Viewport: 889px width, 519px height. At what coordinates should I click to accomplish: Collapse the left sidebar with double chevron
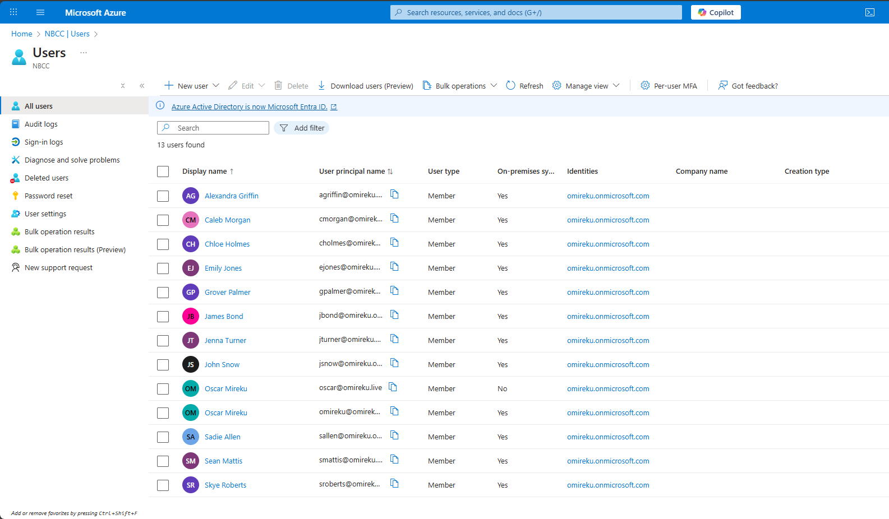(142, 86)
